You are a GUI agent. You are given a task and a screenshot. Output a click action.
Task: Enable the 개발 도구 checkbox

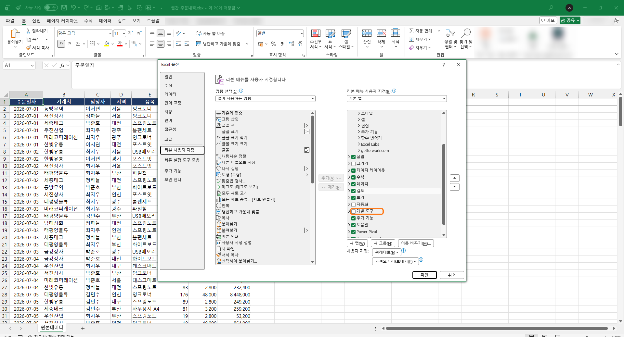pyautogui.click(x=353, y=211)
